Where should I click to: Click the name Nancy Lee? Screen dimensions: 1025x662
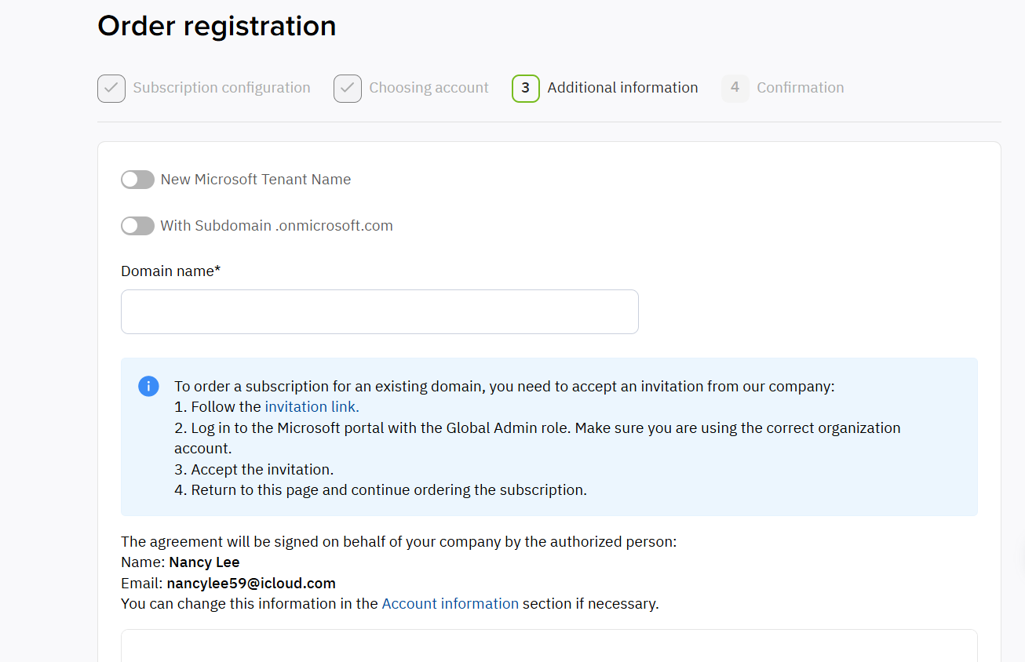pos(204,562)
